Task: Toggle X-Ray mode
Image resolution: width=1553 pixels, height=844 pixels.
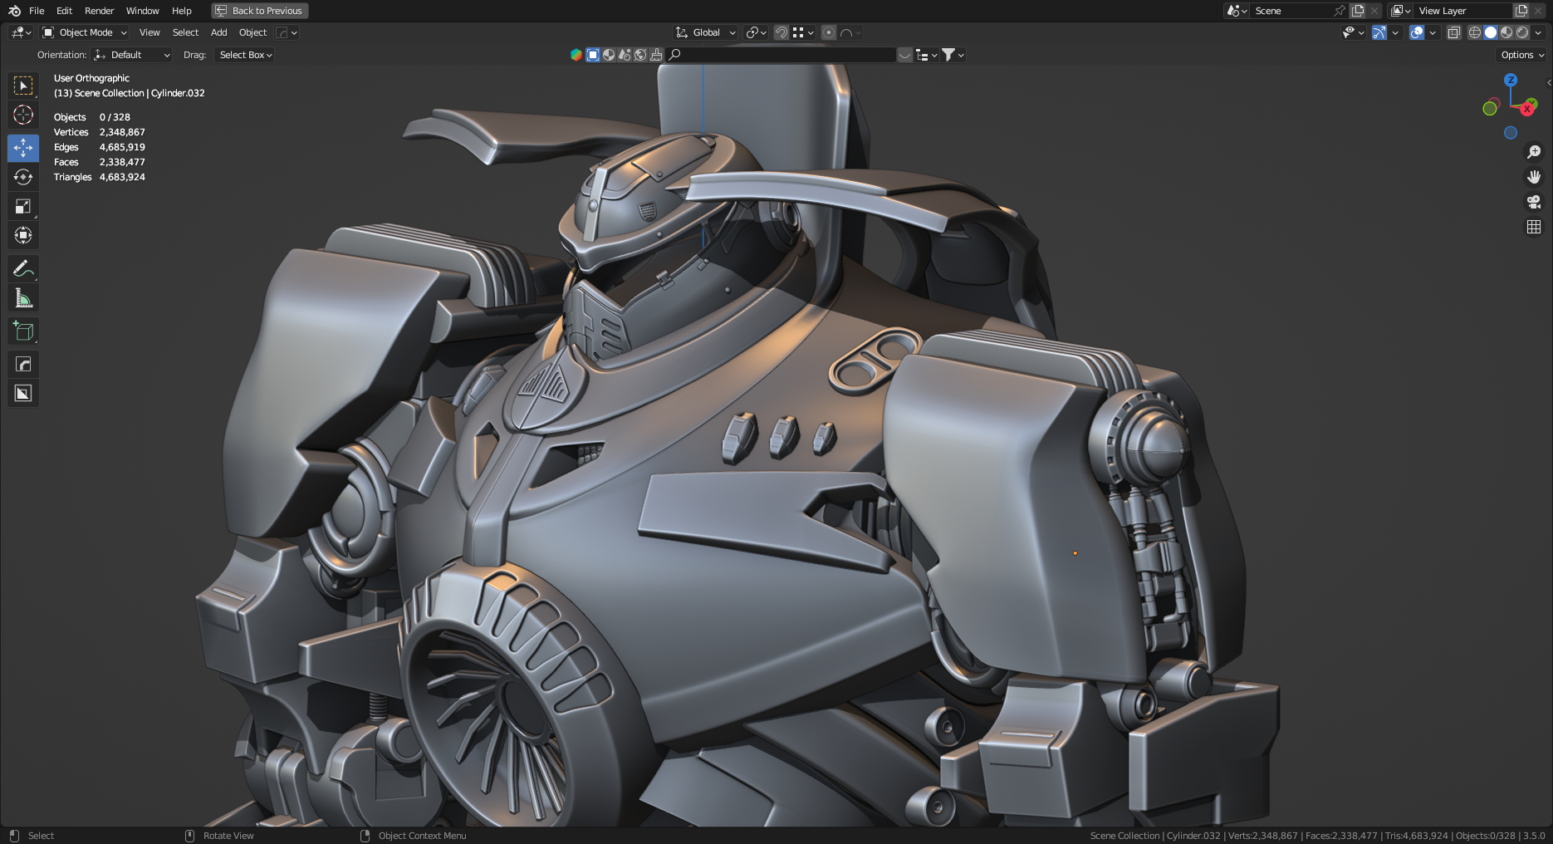Action: pyautogui.click(x=1453, y=32)
